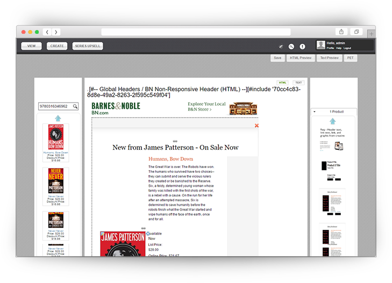Open the Help link

(x=339, y=48)
